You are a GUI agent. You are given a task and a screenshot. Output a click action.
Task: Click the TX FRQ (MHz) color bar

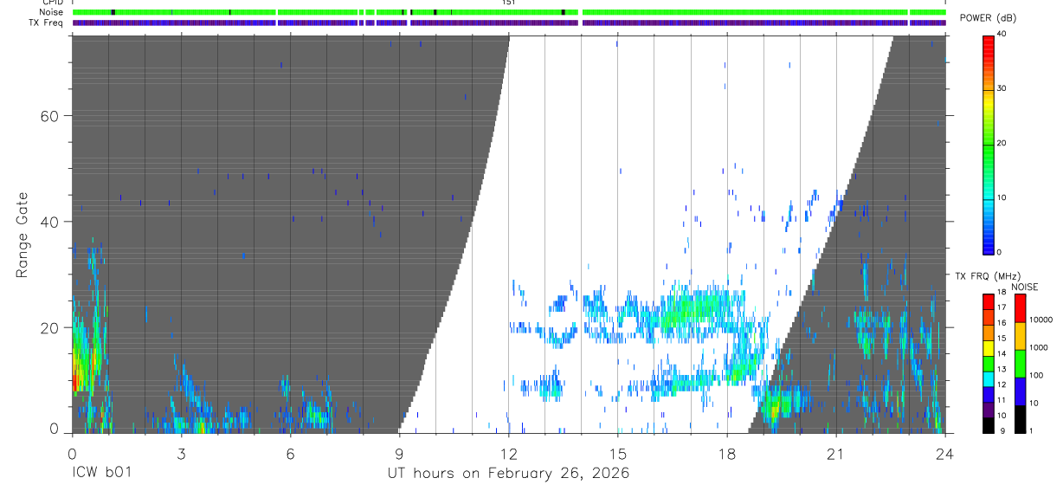coord(989,364)
